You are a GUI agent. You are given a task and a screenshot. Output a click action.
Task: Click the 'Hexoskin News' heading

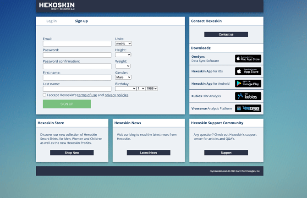(x=128, y=123)
